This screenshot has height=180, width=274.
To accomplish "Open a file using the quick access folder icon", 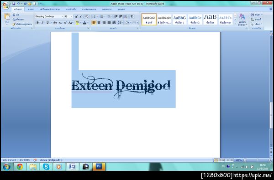I will pyautogui.click(x=30, y=4).
